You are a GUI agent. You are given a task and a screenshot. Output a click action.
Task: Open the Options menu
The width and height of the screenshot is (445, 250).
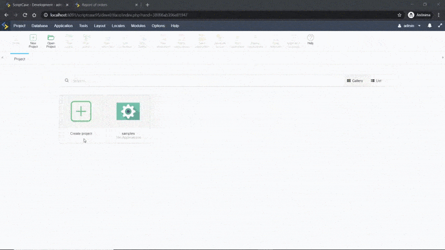(x=158, y=26)
